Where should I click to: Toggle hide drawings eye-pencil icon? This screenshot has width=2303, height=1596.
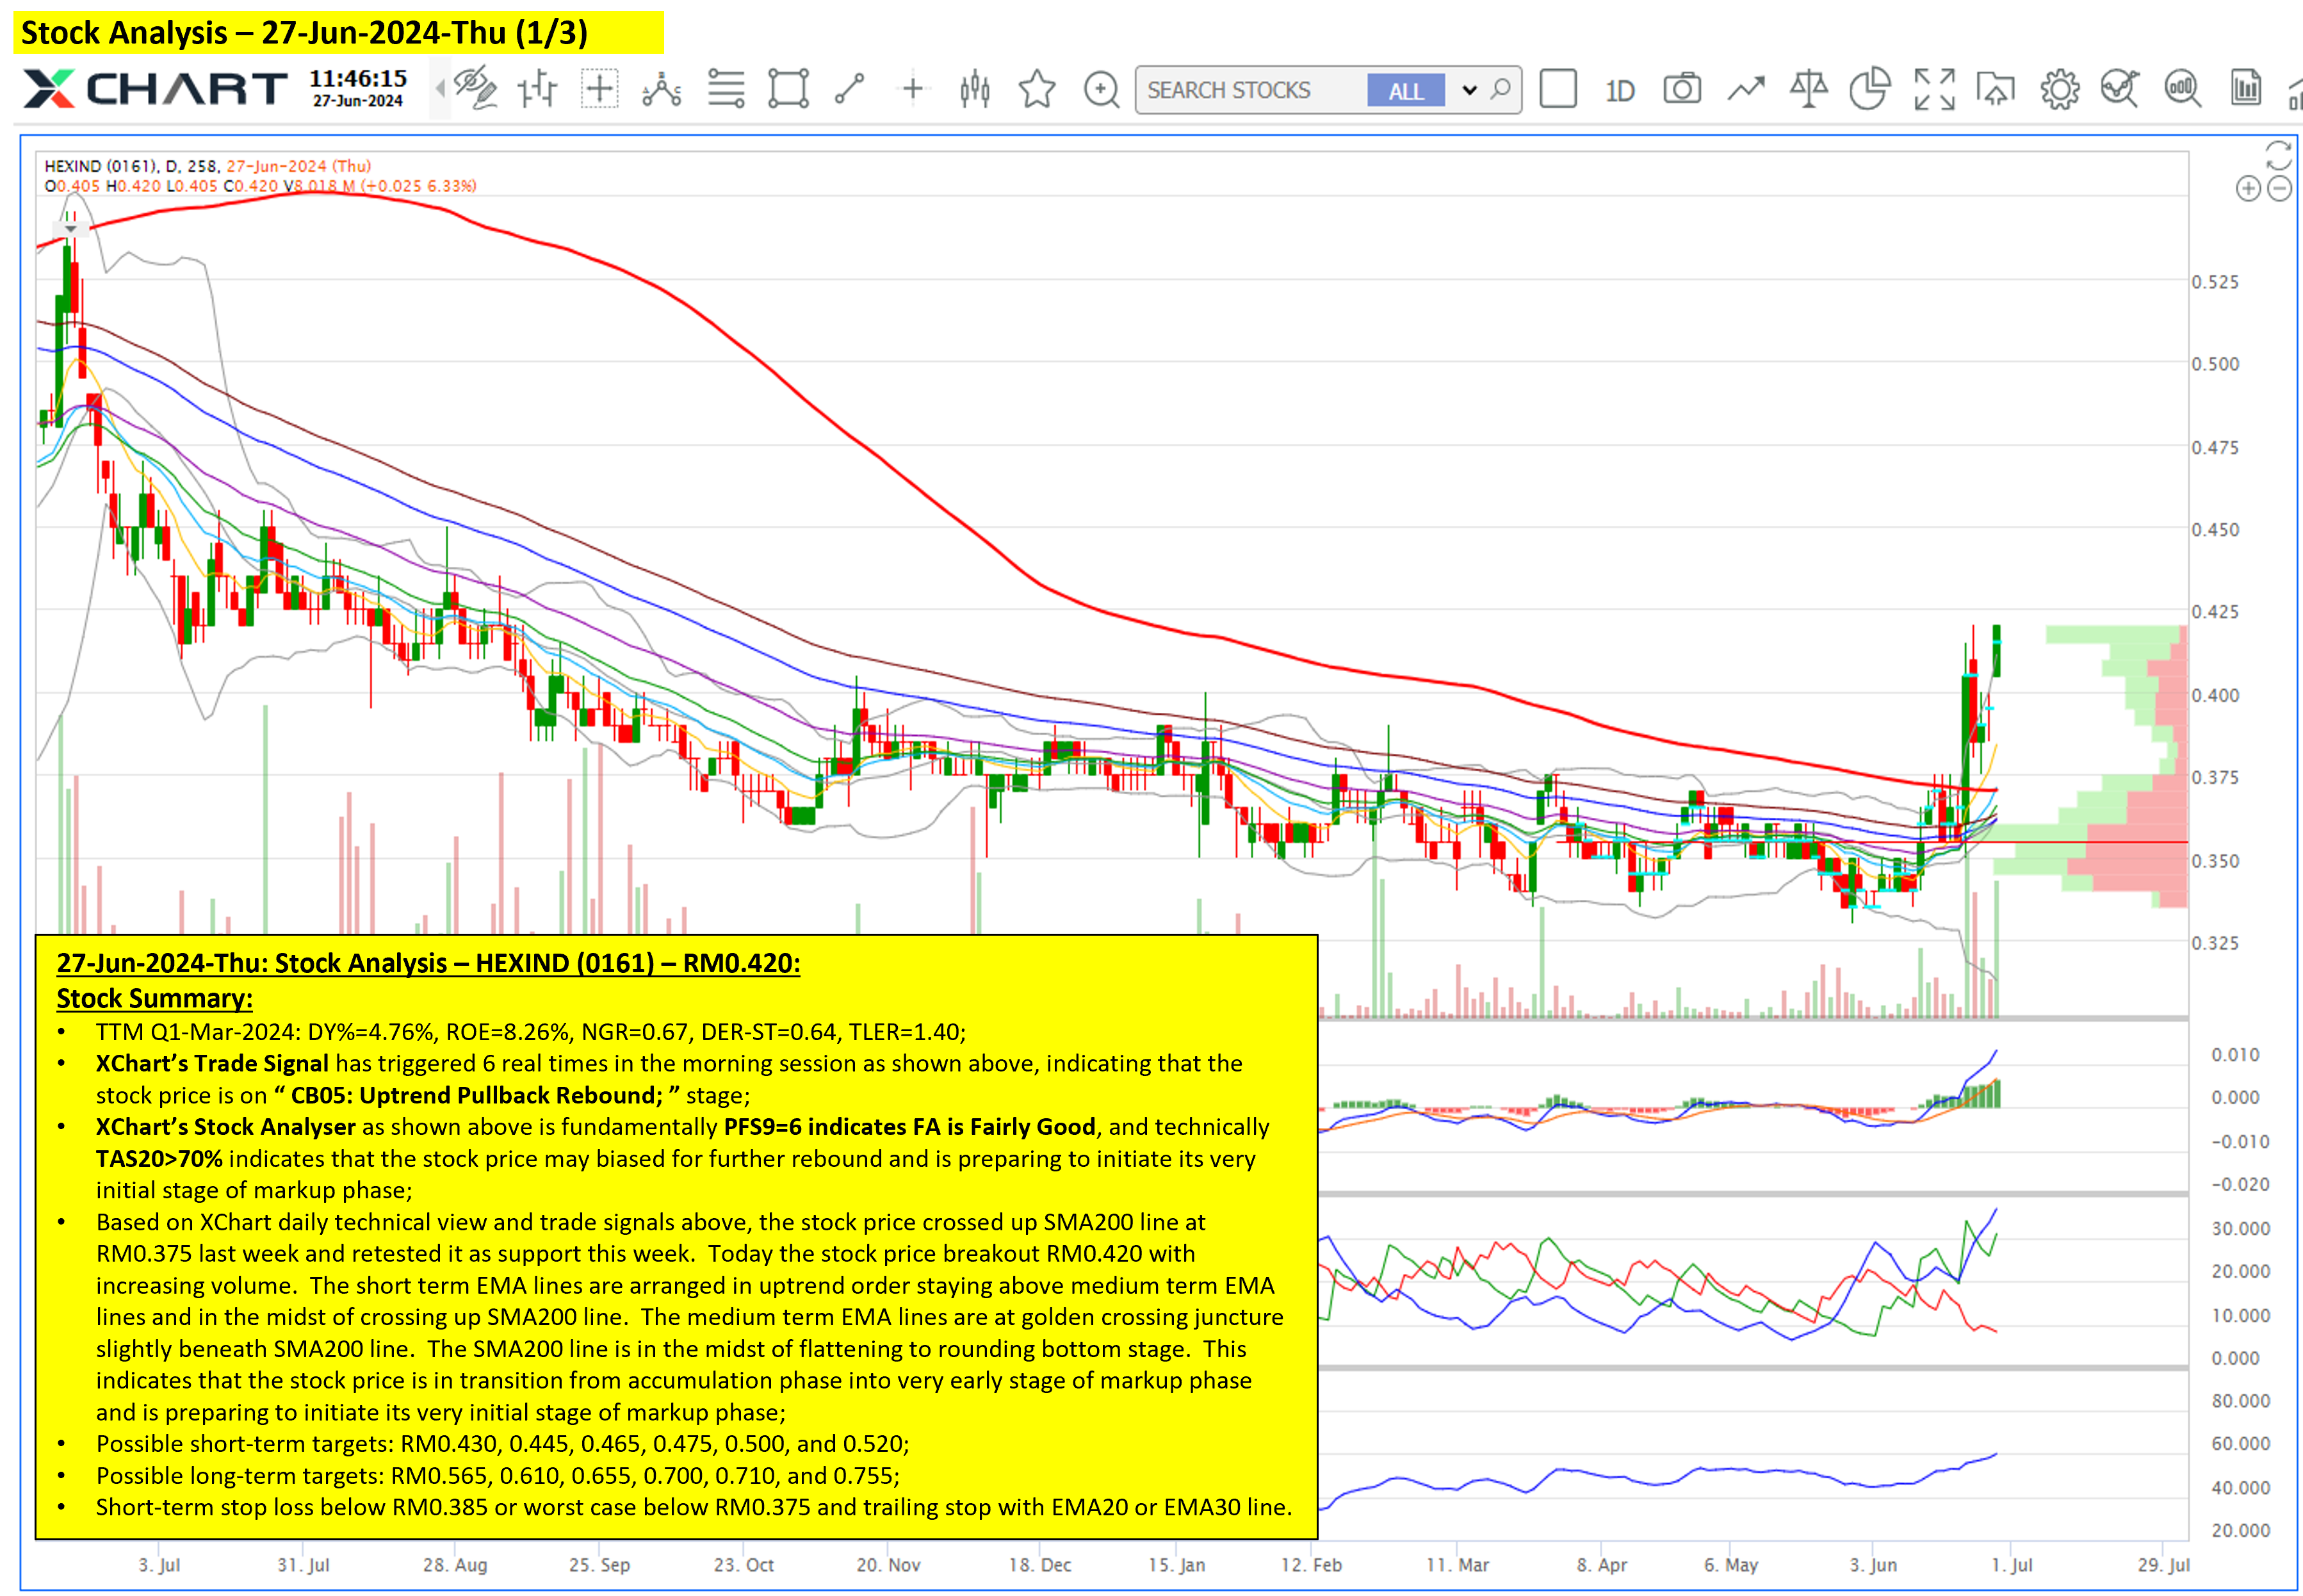(x=476, y=88)
